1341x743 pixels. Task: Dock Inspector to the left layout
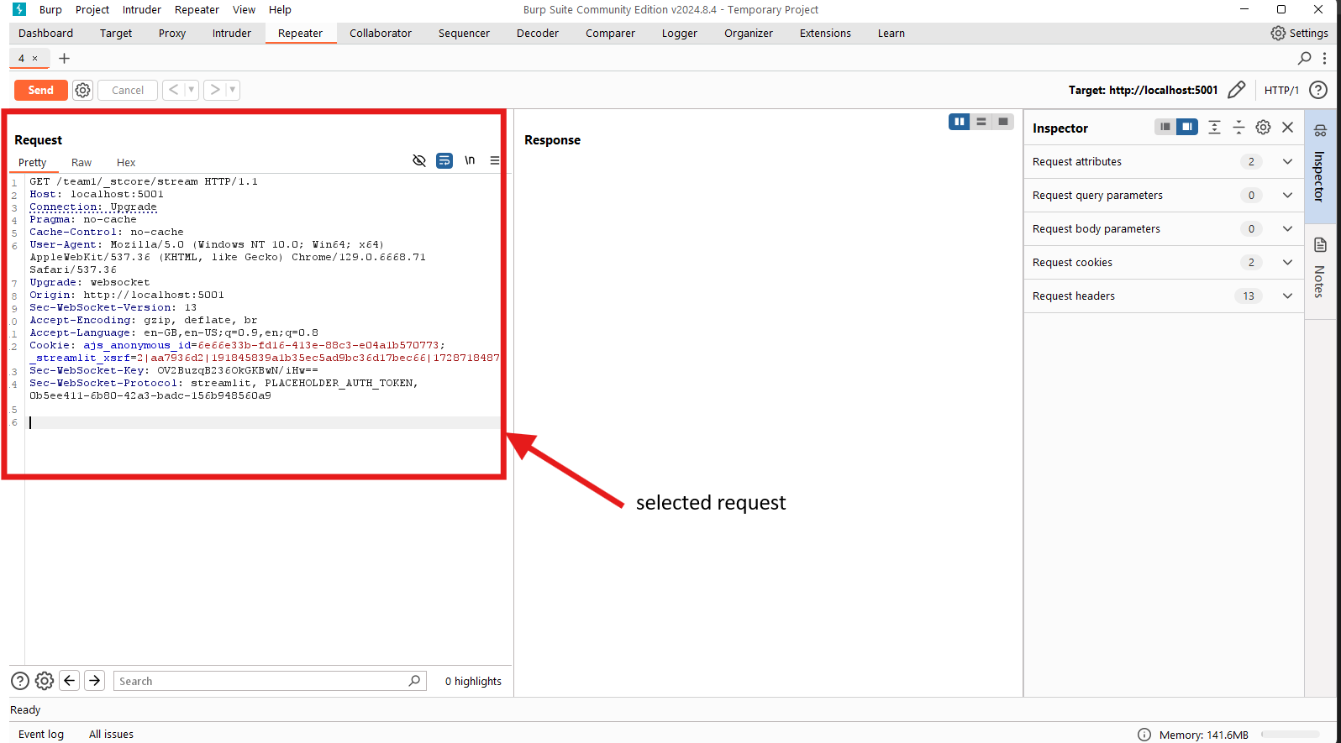tap(1165, 127)
